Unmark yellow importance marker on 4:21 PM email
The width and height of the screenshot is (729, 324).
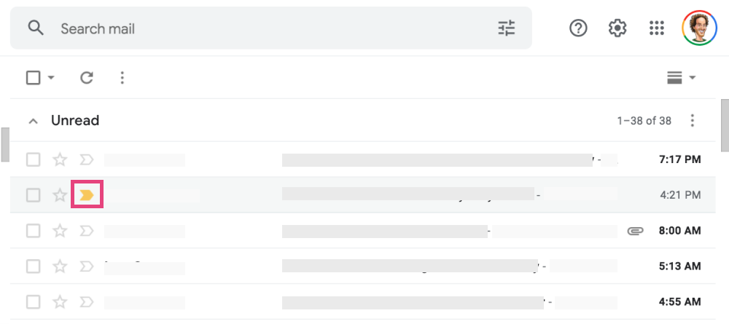click(87, 195)
